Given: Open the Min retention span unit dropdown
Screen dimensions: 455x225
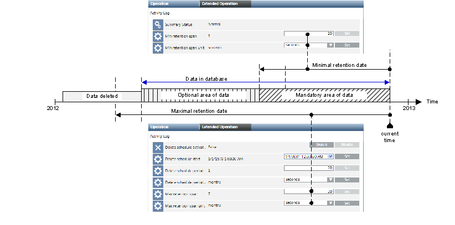Looking at the screenshot, I should [x=330, y=45].
